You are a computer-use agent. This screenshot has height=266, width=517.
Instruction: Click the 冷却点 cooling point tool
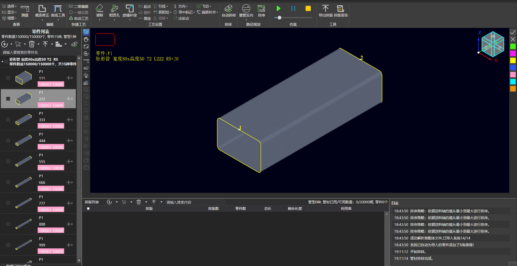pyautogui.click(x=181, y=18)
